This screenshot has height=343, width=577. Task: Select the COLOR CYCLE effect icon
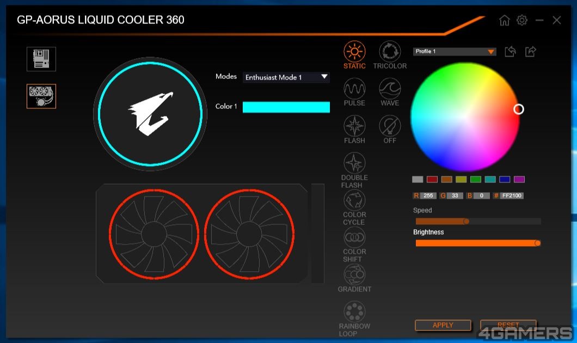tap(354, 200)
